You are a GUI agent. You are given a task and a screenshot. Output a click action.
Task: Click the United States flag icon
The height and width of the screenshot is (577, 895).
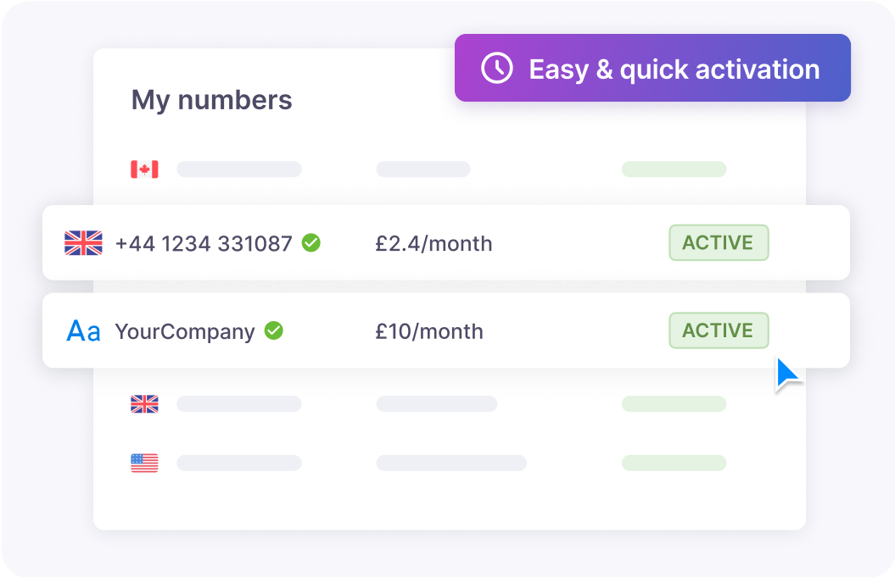(x=144, y=463)
